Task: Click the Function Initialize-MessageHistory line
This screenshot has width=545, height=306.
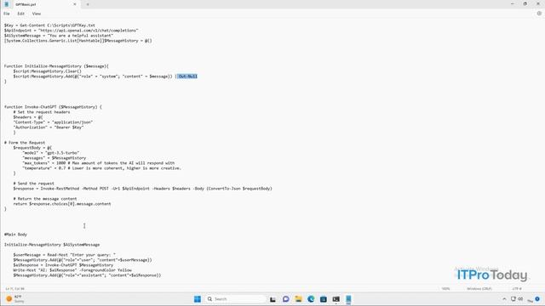Action: [56, 66]
